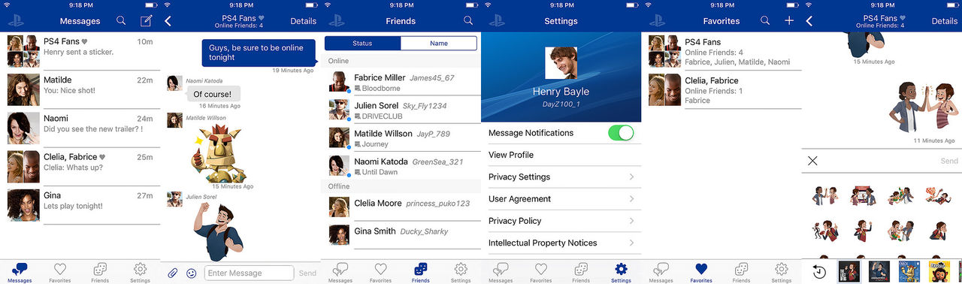Sort friends by Status segment
This screenshot has width=962, height=284.
[362, 43]
